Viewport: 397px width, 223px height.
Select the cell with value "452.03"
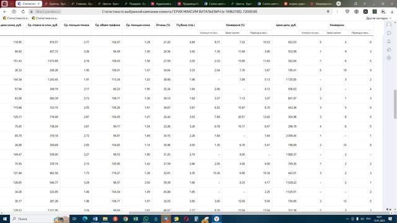(292, 42)
